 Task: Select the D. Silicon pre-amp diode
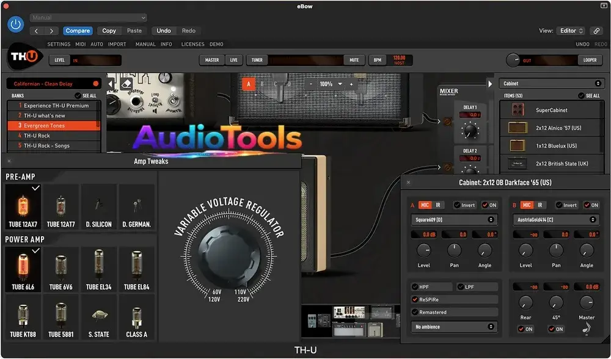click(x=98, y=206)
